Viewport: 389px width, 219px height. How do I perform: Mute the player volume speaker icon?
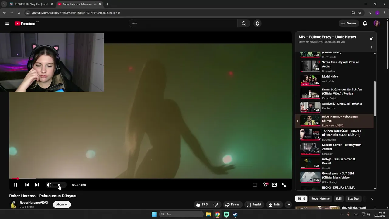(x=49, y=185)
